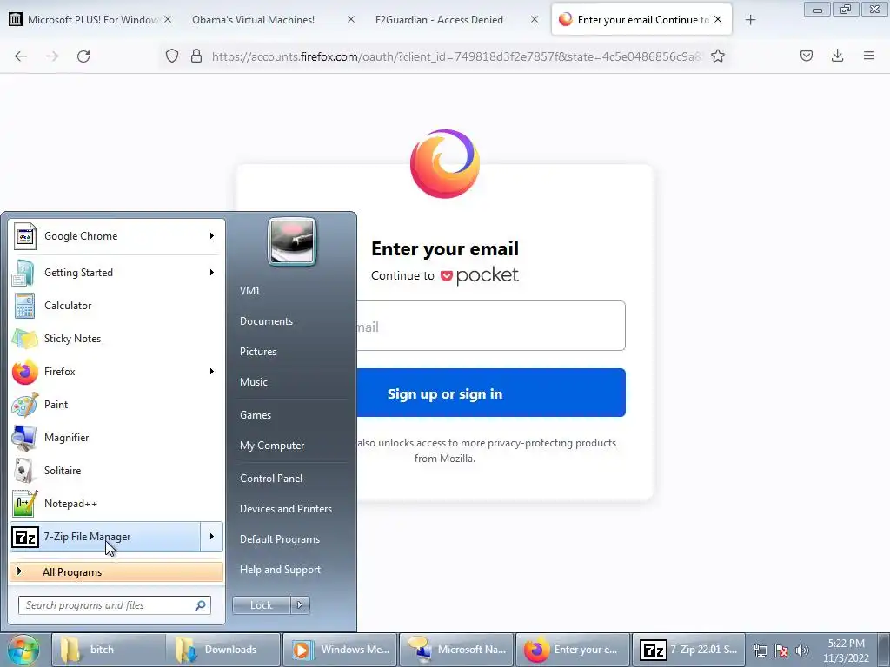Open Games from Start menu
Screen dimensions: 890x667
point(256,415)
